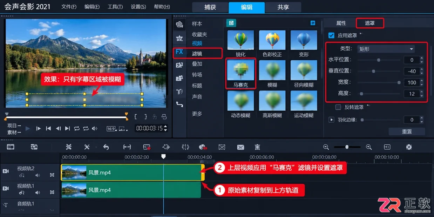The image size is (434, 217).
Task: Expand the 羽化边缘 disclosure triangle
Action: tap(331, 120)
